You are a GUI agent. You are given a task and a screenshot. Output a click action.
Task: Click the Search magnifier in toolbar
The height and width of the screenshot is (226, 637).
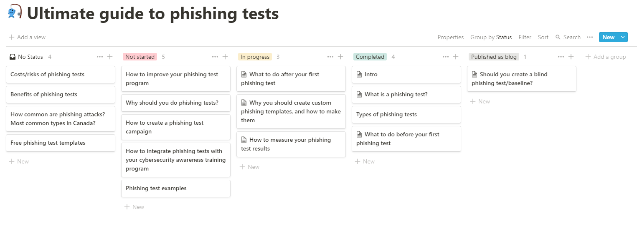point(558,37)
